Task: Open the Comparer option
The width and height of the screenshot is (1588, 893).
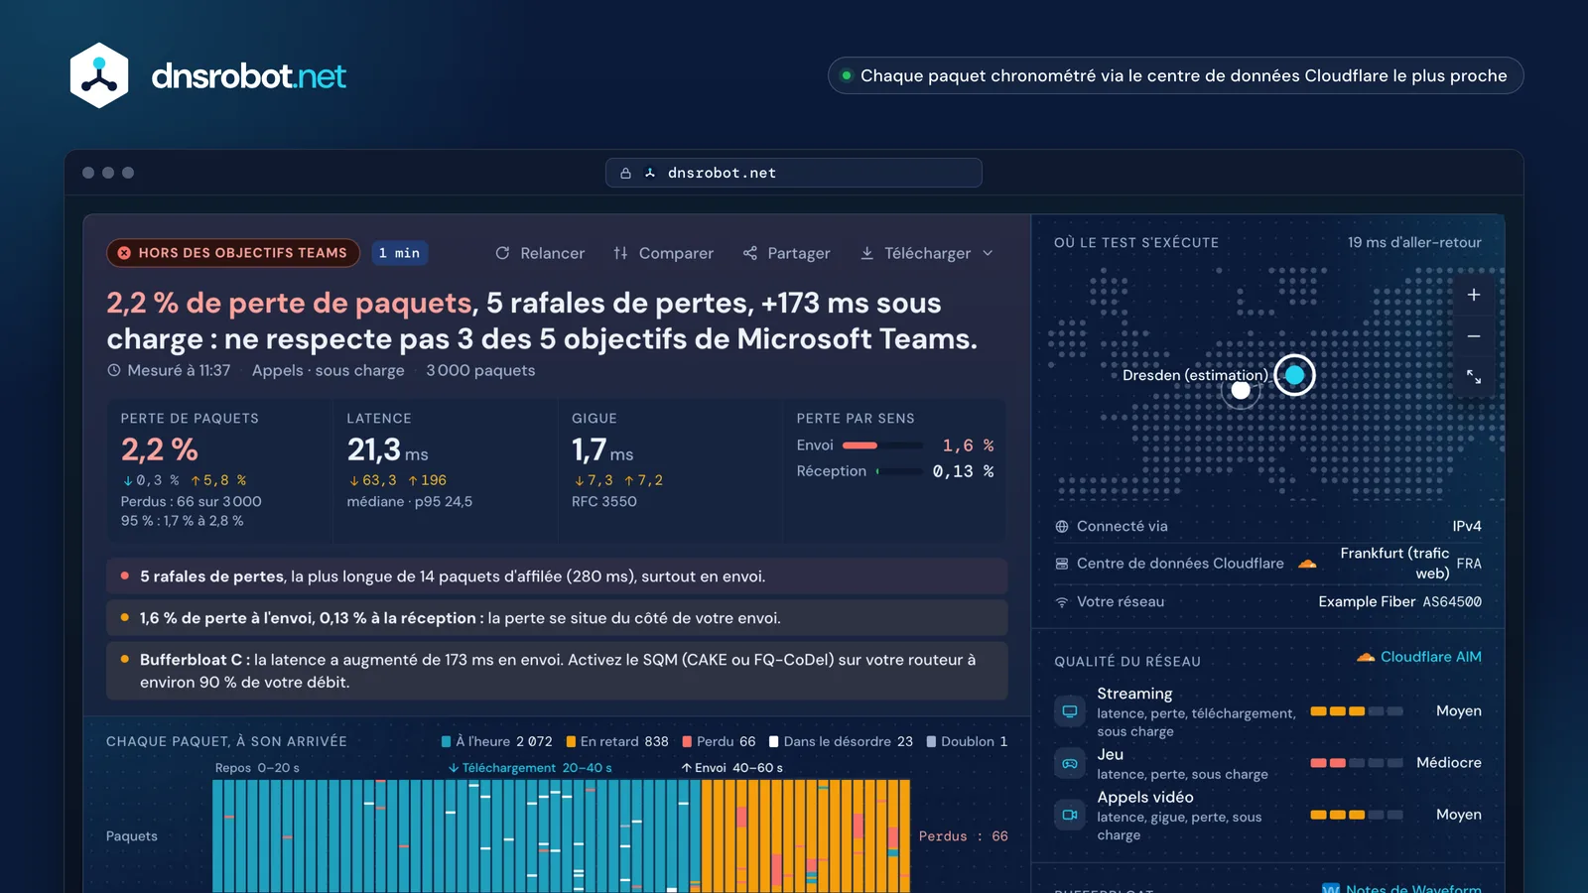Action: click(x=663, y=253)
